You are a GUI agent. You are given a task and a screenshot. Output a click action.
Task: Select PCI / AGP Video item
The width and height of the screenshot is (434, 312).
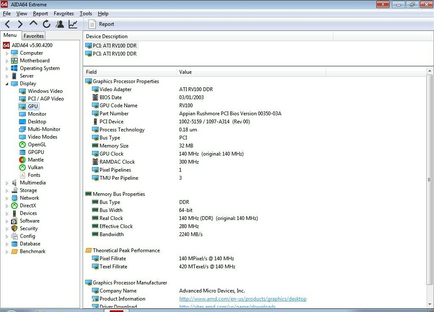pyautogui.click(x=46, y=98)
